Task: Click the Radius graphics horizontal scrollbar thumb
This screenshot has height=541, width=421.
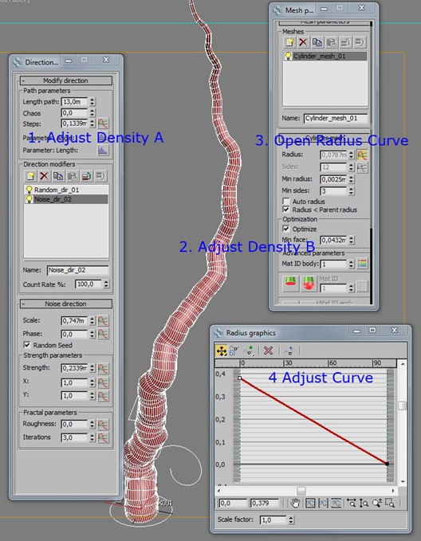Action: [301, 490]
